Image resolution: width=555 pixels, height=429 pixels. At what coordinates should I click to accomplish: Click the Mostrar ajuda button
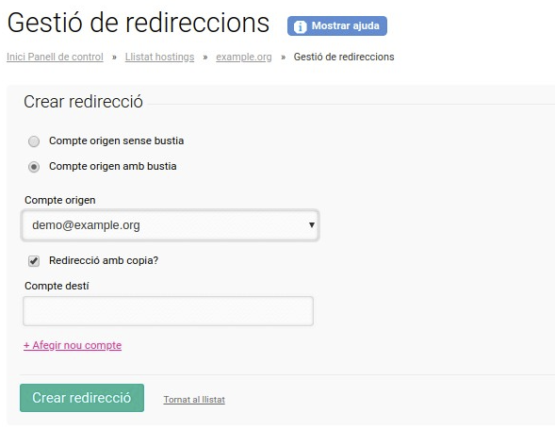(337, 25)
